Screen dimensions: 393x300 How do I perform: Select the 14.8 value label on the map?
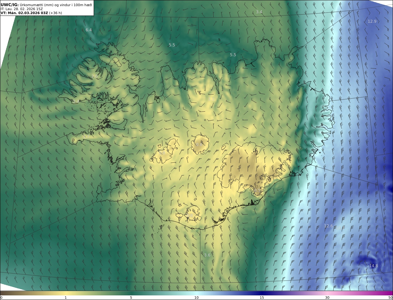tap(374, 266)
